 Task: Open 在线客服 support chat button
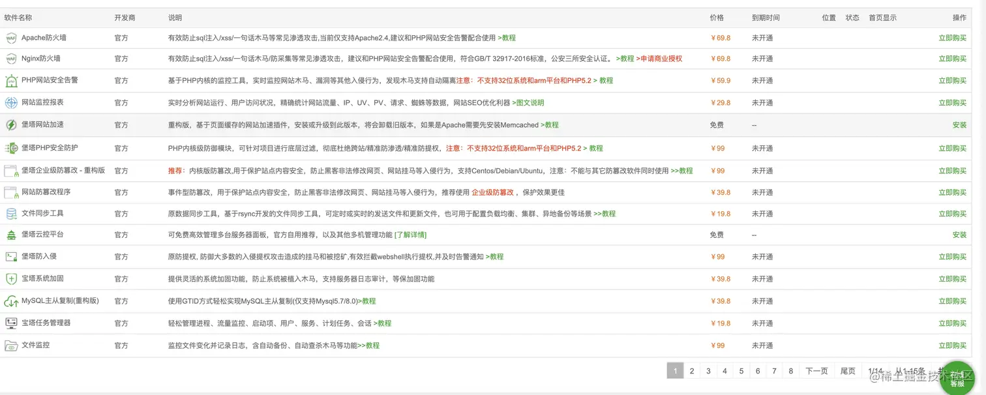(x=957, y=379)
